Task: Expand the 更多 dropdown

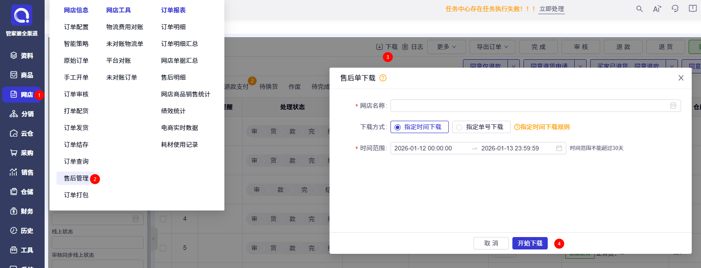Action: tap(447, 47)
